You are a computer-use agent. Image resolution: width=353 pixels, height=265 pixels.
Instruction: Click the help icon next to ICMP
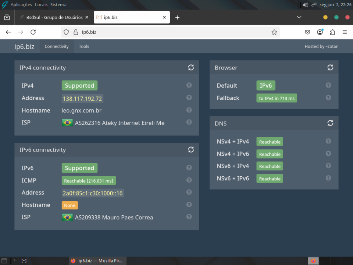(x=189, y=180)
